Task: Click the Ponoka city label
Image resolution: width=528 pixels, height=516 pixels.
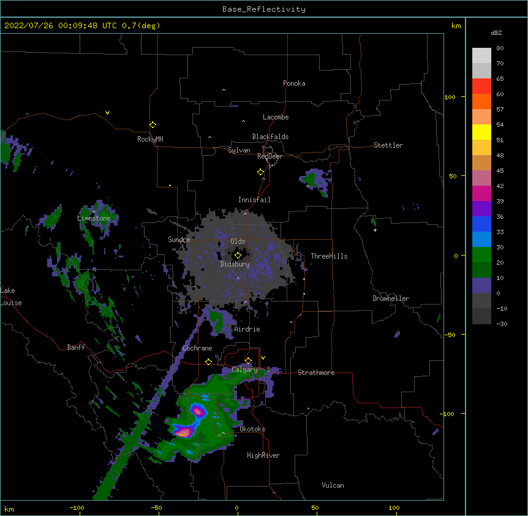Action: click(294, 83)
